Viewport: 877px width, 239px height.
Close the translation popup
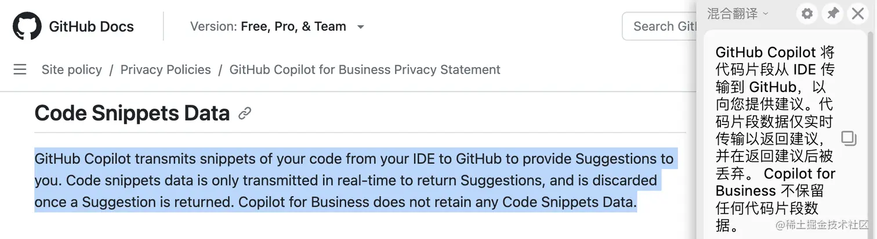coord(858,14)
